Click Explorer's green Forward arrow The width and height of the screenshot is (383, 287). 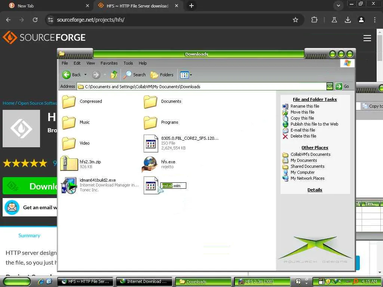96,75
